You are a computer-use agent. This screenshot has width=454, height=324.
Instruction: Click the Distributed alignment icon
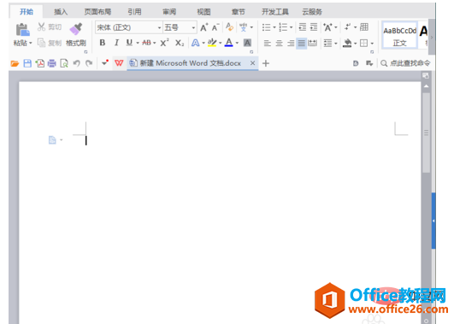pyautogui.click(x=312, y=44)
